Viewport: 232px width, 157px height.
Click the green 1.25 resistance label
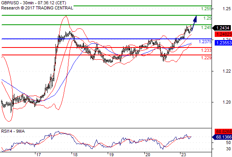pyautogui.click(x=208, y=18)
